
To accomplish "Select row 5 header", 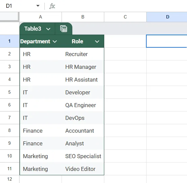I will 9,92.
